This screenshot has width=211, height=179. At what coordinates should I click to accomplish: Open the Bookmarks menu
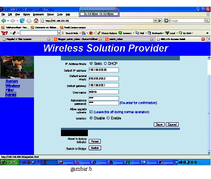39,15
